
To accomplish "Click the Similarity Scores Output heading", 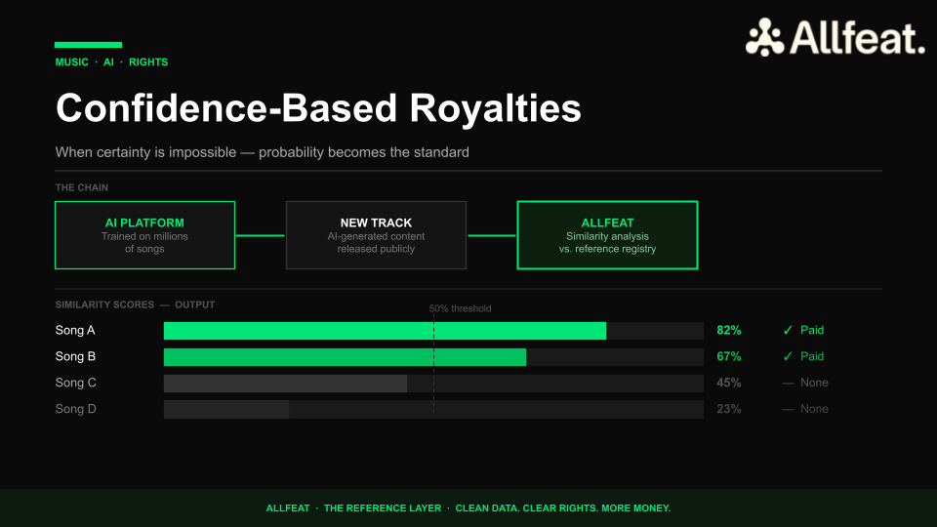I will pyautogui.click(x=135, y=304).
